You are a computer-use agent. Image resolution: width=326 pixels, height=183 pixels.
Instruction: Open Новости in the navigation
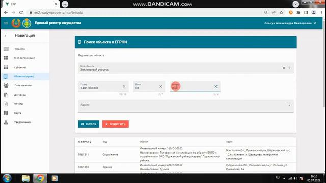[x=20, y=49]
